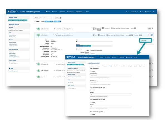Enable UDP flow events min age filter checkbox
Image resolution: width=167 pixels, height=120 pixels.
coord(91,102)
